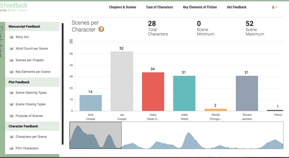This screenshot has width=289, height=158.
Task: Click the Key Elements per Scene icon
Action: click(11, 72)
